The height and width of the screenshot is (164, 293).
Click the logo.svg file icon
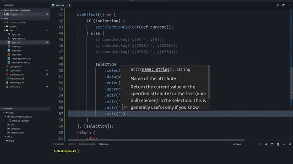tap(9, 55)
